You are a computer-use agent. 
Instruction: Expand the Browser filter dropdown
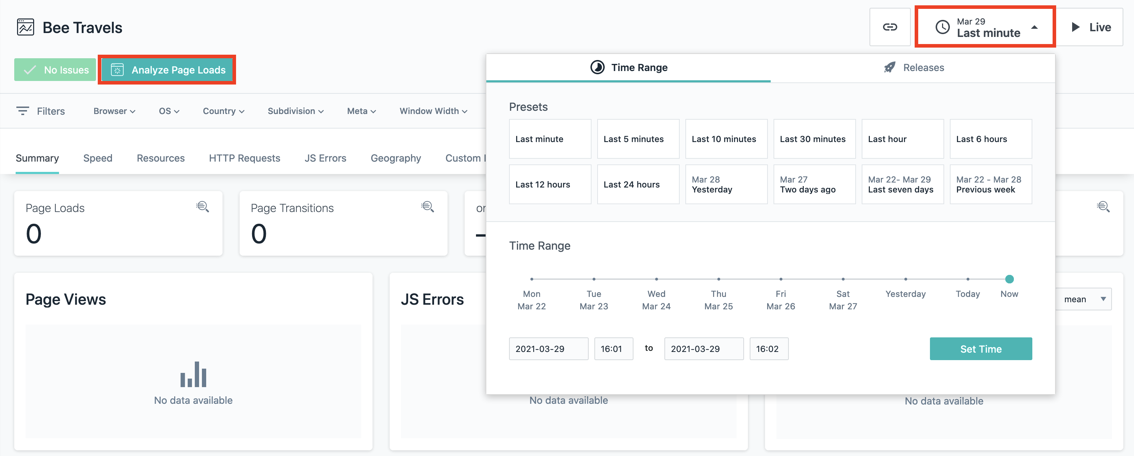(x=114, y=111)
